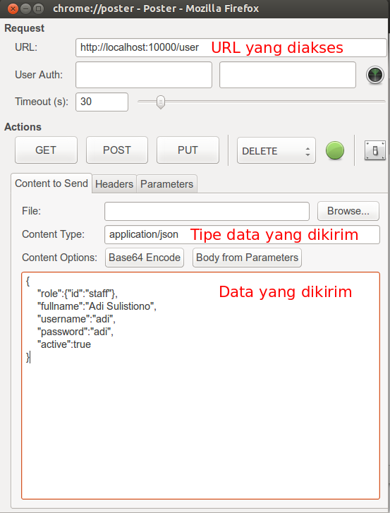Image resolution: width=390 pixels, height=513 pixels.
Task: Close the Poster window
Action: (13, 8)
